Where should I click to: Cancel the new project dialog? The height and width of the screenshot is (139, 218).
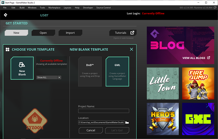pos(91,130)
